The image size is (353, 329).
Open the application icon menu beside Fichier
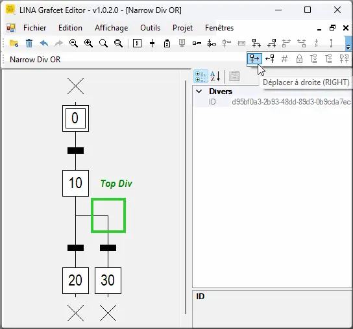pyautogui.click(x=11, y=28)
